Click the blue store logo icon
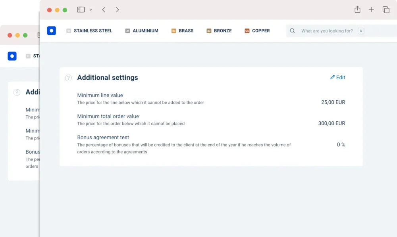Screen dimensions: 397x237 (52, 31)
